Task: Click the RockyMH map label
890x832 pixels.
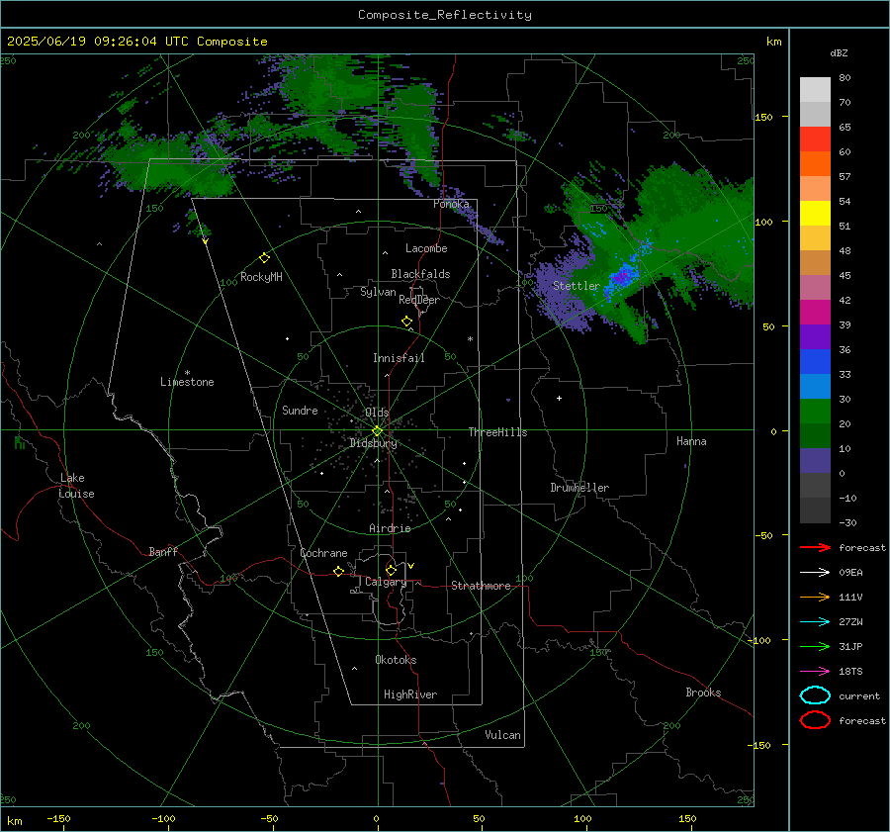Action: point(261,277)
